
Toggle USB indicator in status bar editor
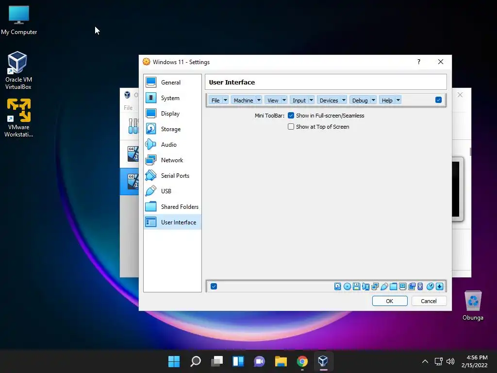pos(384,287)
